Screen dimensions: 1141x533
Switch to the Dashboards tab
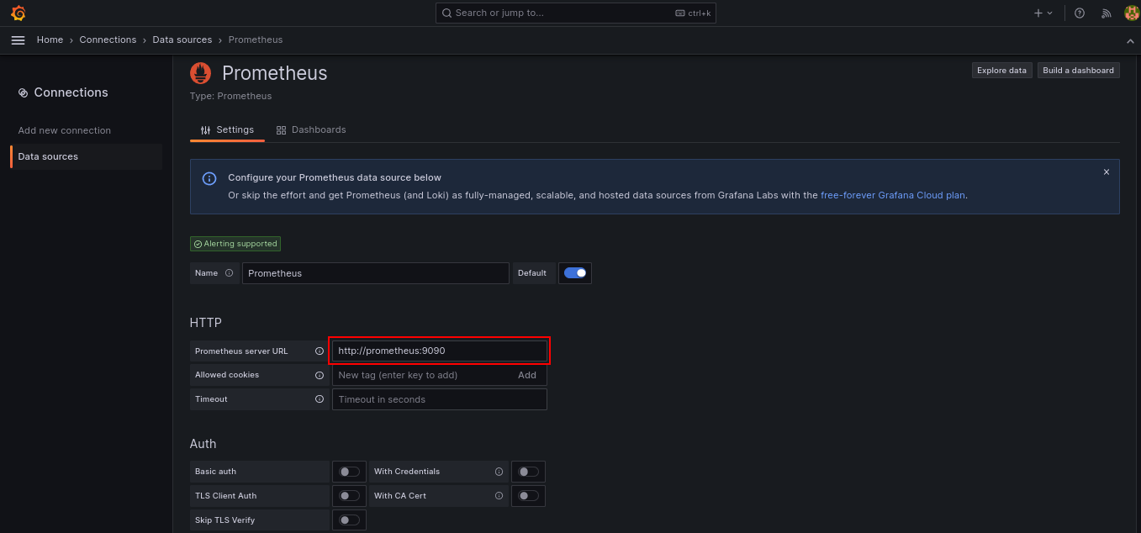(311, 129)
